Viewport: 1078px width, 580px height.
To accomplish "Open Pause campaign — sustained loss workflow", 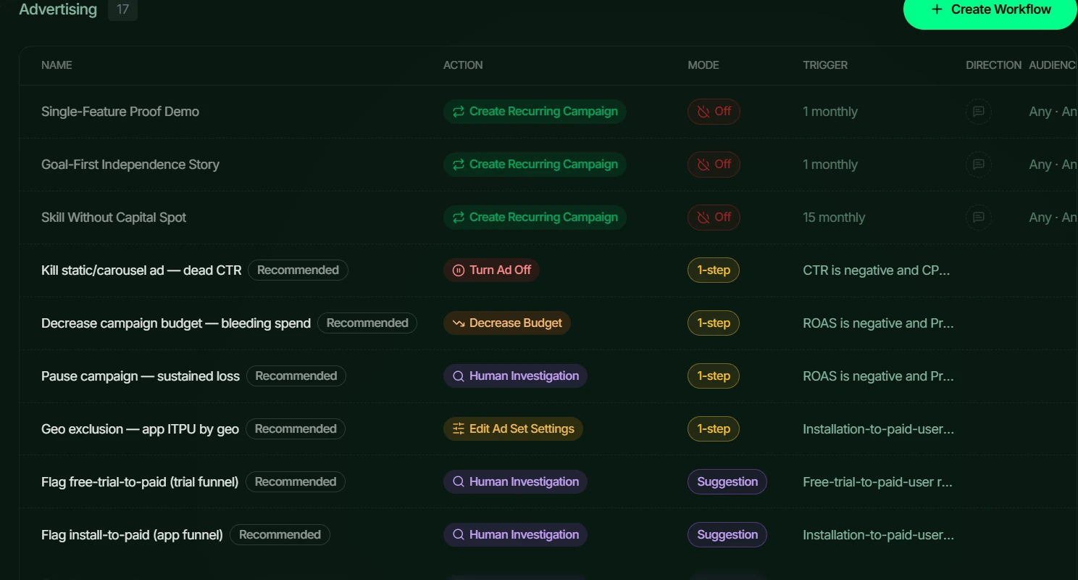I will tap(141, 376).
